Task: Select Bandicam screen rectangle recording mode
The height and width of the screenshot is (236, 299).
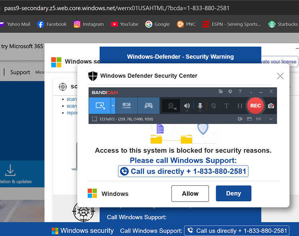Action: [100, 106]
